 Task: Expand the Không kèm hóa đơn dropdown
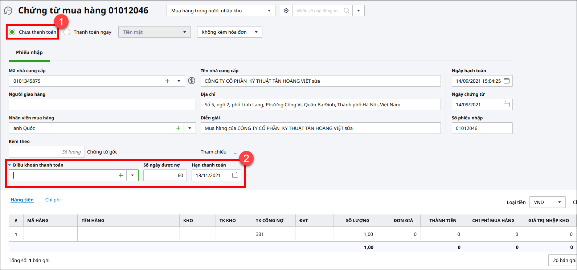(x=229, y=32)
